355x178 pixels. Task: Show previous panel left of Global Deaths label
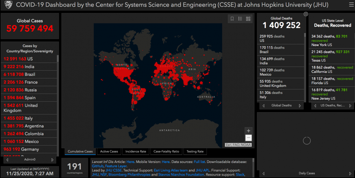(264, 105)
